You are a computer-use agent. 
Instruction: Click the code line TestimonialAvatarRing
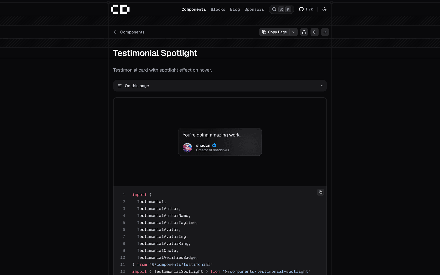(164, 244)
